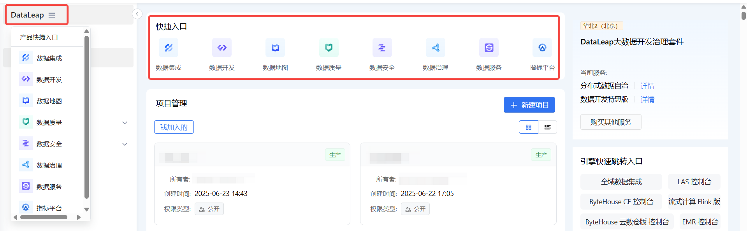Switch to grid card view of projects
The image size is (747, 231).
tap(528, 127)
